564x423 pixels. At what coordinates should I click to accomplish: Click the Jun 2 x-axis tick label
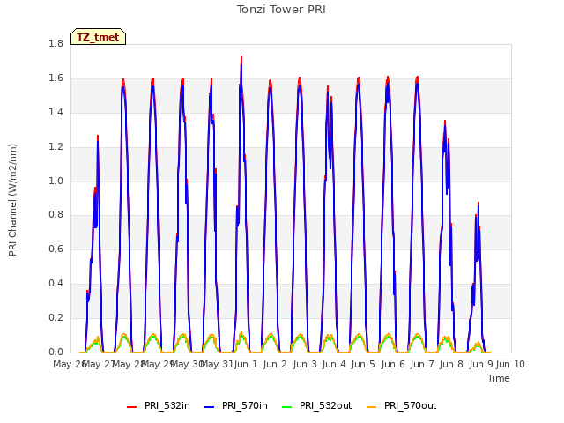[x=275, y=364]
